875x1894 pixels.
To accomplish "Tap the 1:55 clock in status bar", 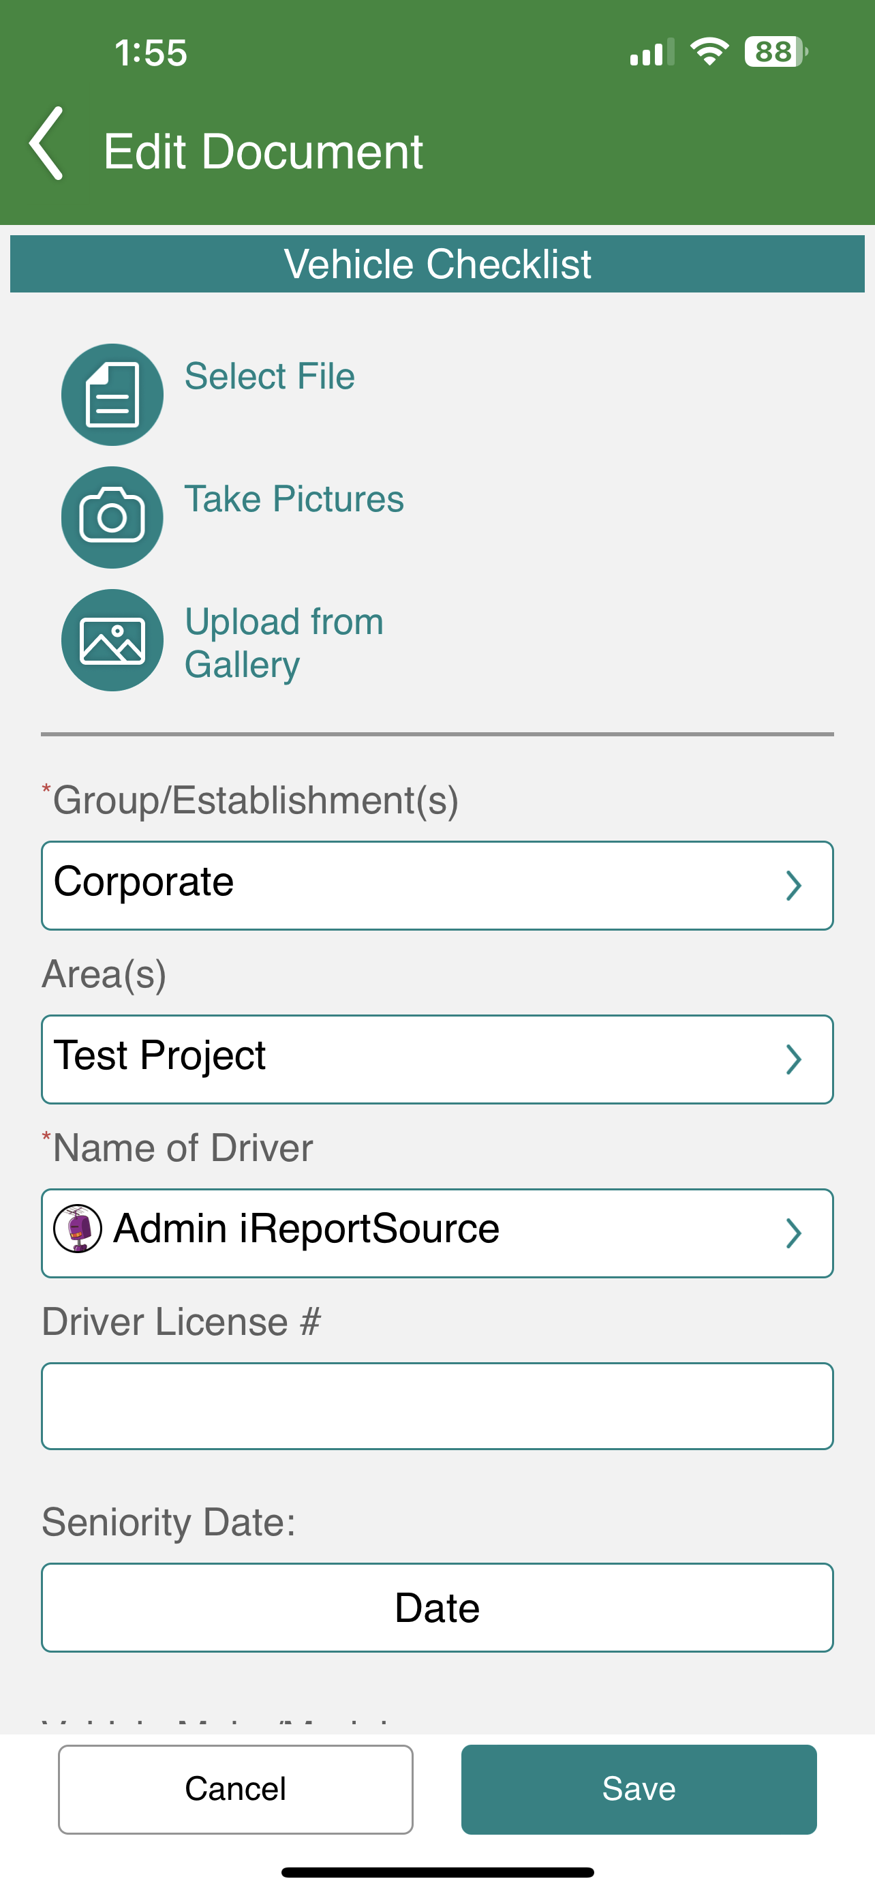I will tap(151, 53).
